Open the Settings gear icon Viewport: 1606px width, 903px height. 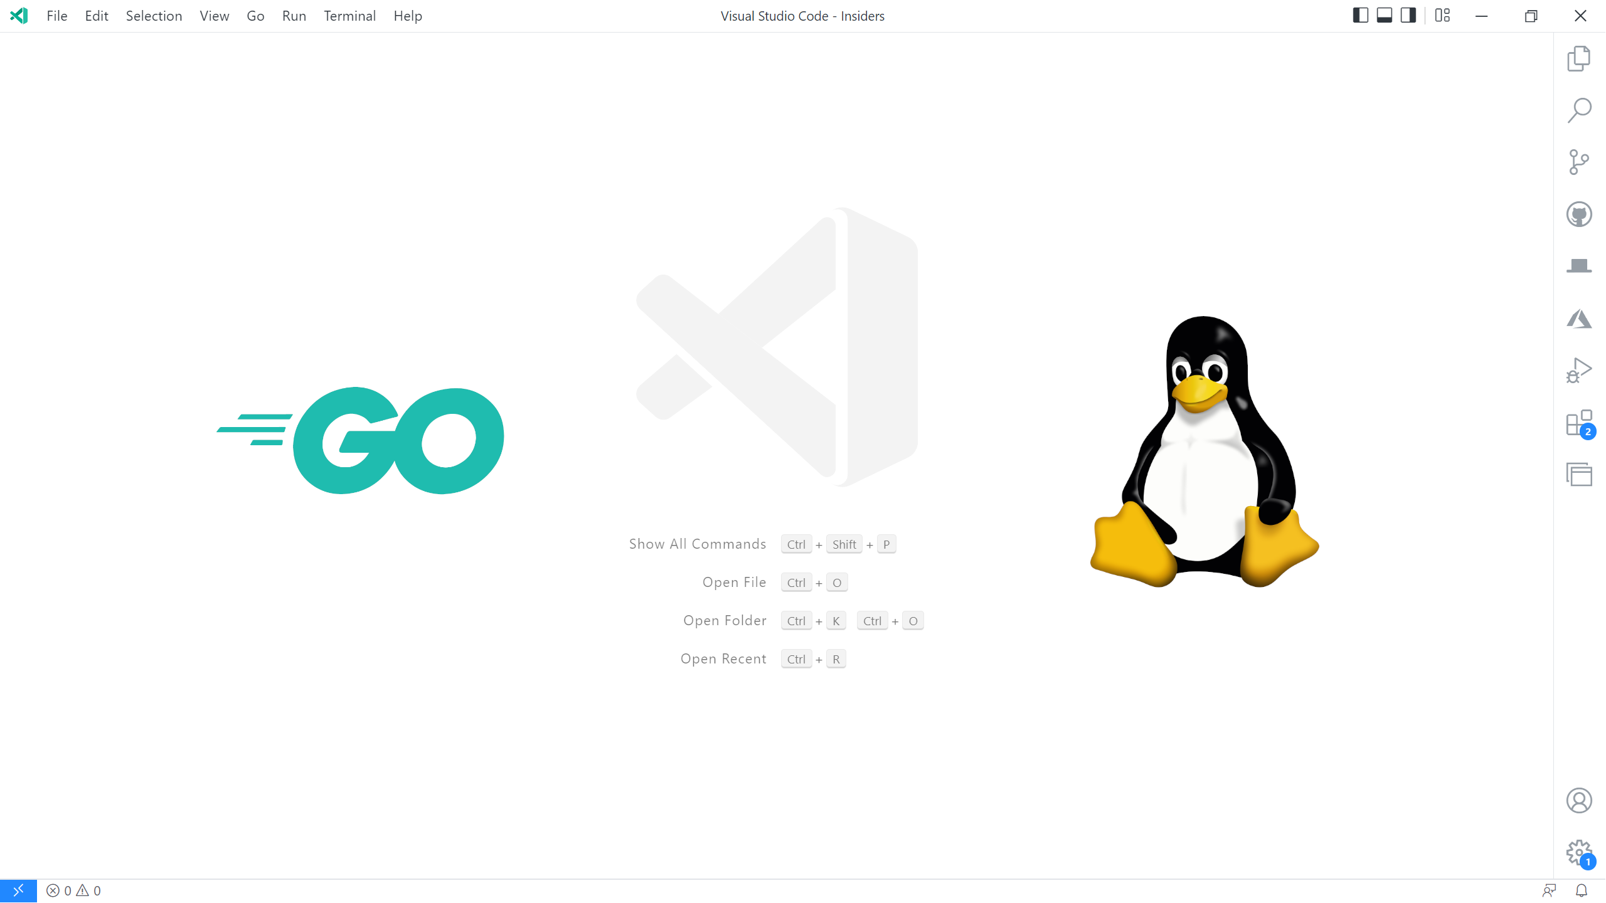[x=1580, y=852]
